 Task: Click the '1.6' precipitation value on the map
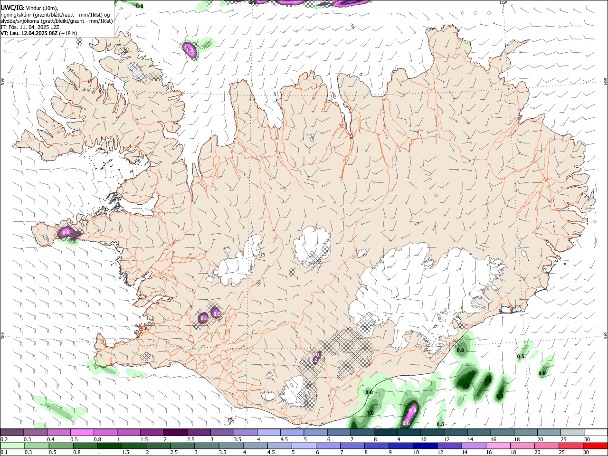pyautogui.click(x=487, y=380)
